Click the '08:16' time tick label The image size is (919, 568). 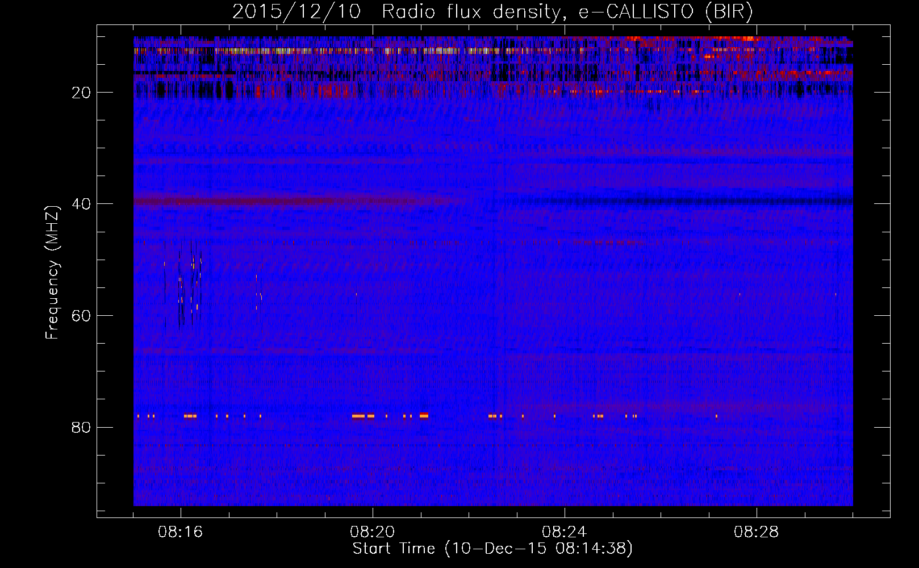click(181, 532)
